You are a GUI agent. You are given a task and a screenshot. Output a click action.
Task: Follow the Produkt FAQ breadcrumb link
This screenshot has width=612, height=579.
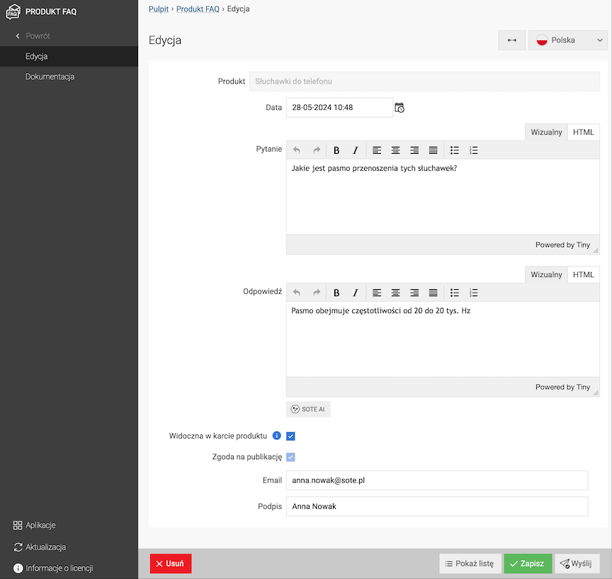[198, 9]
